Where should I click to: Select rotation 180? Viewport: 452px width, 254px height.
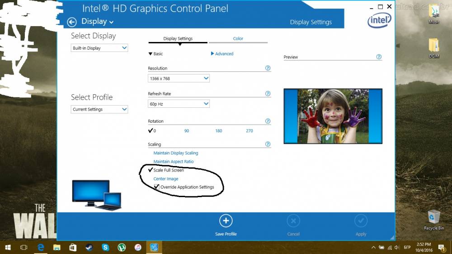[219, 131]
